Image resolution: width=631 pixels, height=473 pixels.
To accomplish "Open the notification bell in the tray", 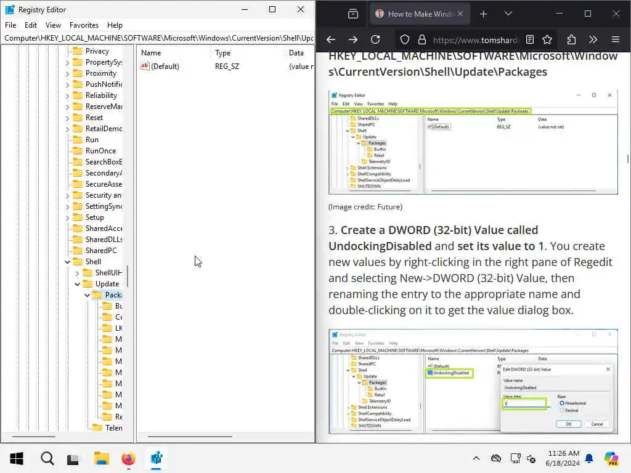I will (x=589, y=458).
